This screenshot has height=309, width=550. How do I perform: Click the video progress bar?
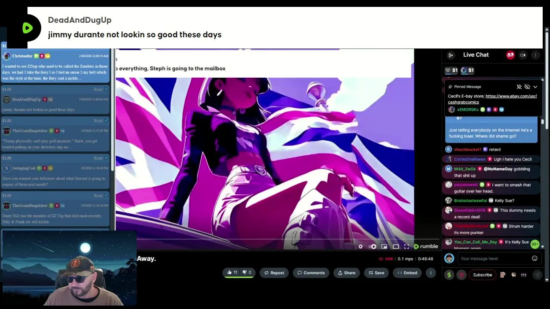click(x=277, y=239)
